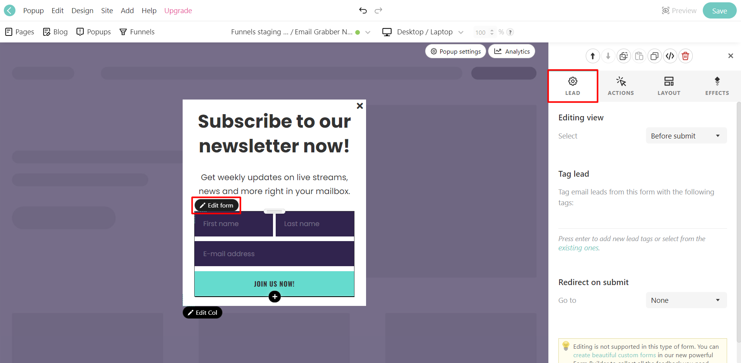The height and width of the screenshot is (363, 741).
Task: Delete the element with trash icon
Action: pos(685,56)
